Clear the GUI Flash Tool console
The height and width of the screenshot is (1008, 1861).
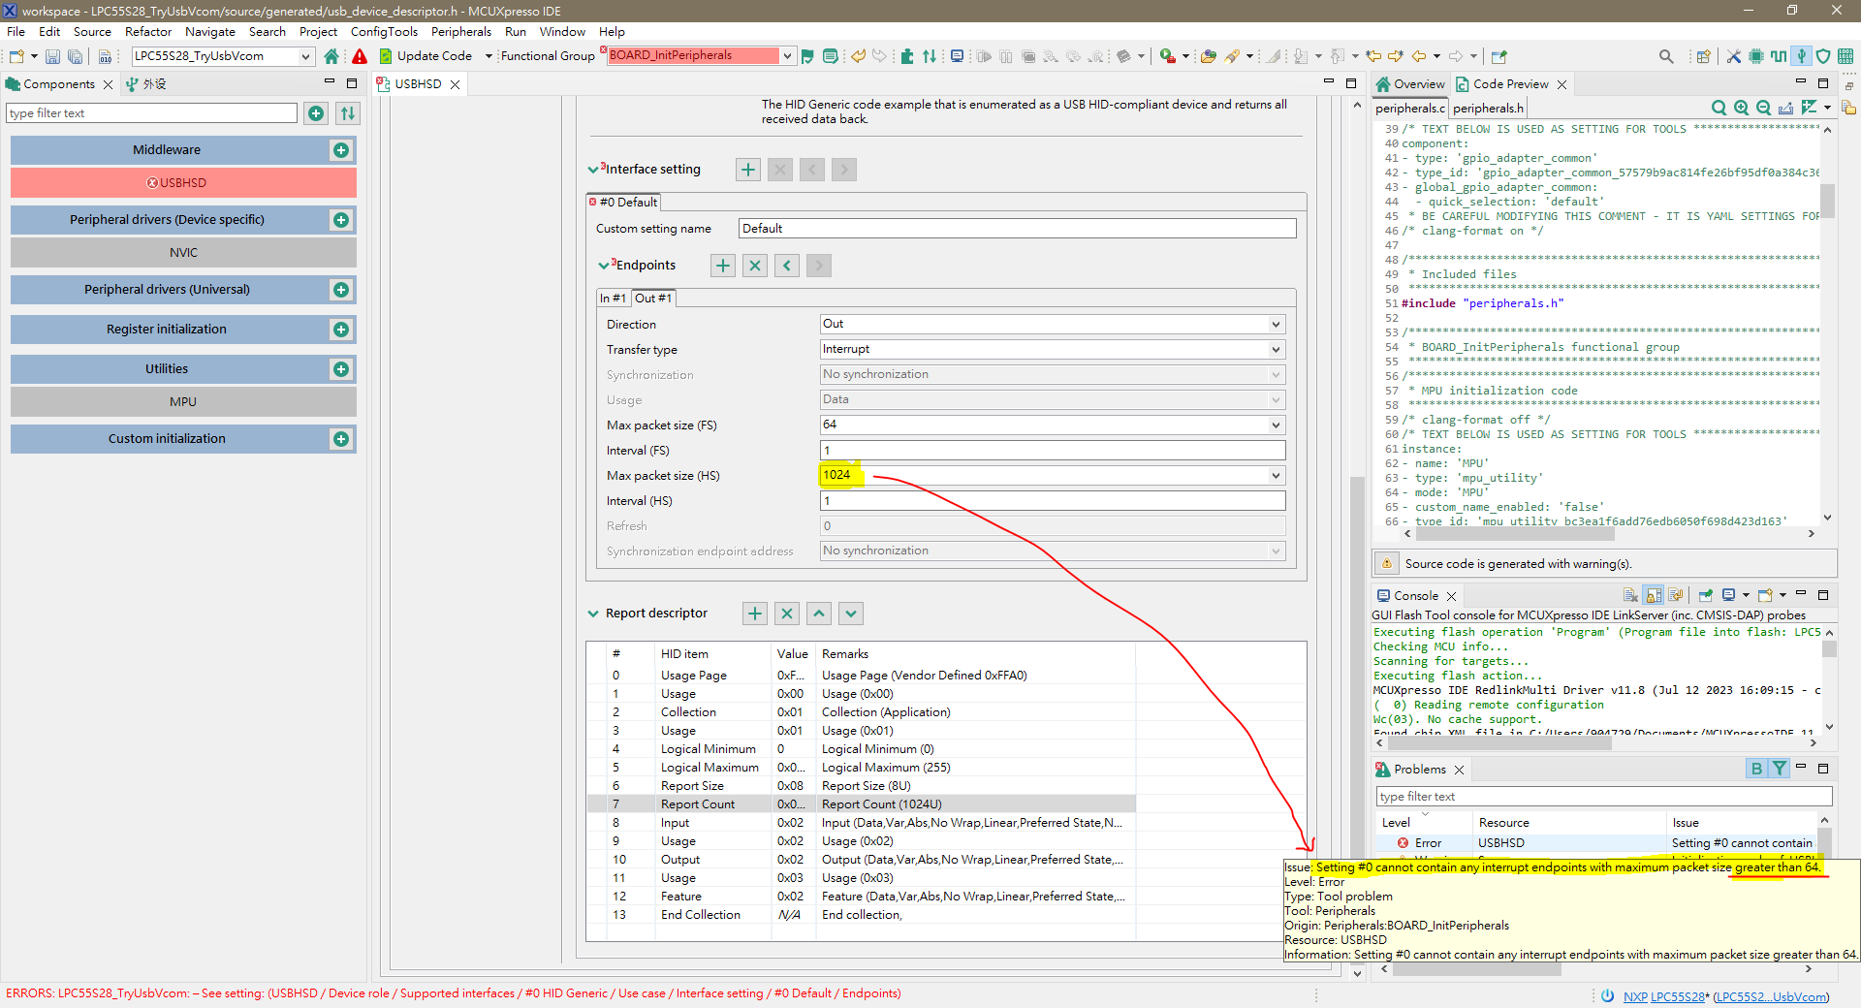[x=1629, y=595]
